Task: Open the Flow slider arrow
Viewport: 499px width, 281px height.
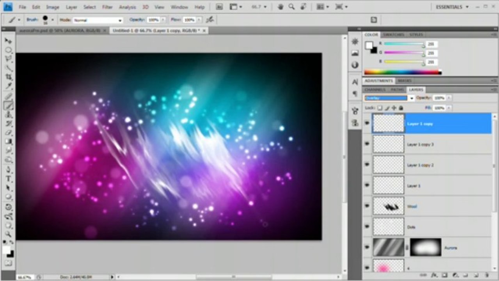Action: [x=198, y=20]
